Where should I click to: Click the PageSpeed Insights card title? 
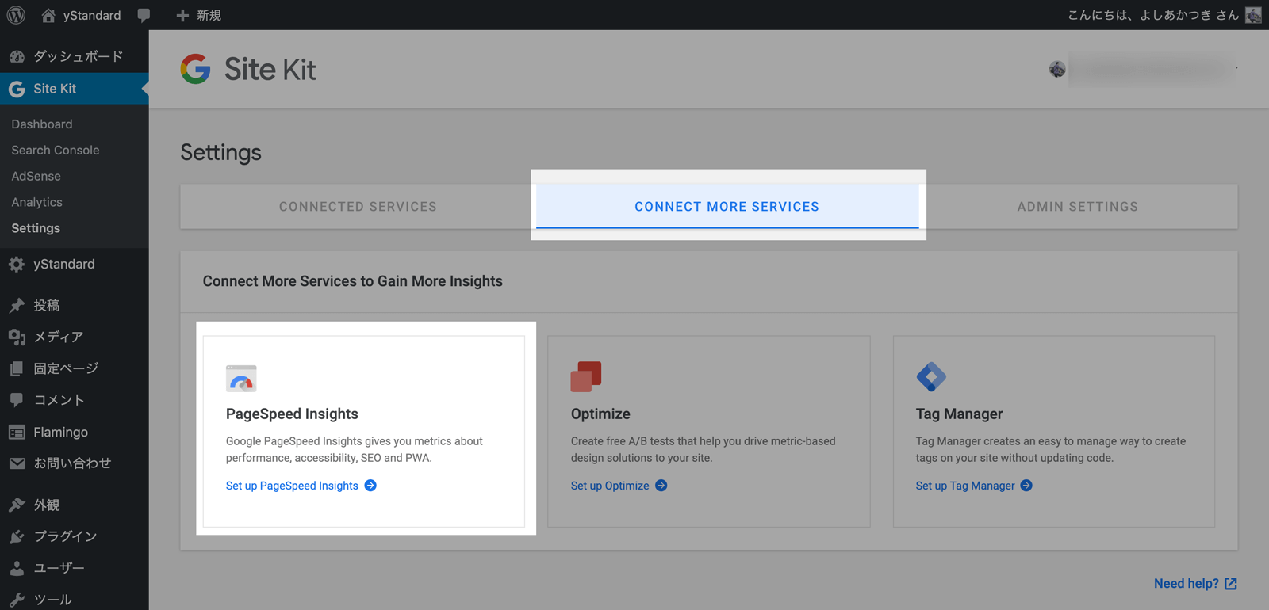click(x=292, y=414)
